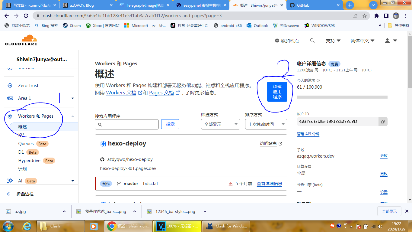Click the 创建应用程序 button
The image size is (412, 232).
pyautogui.click(x=277, y=92)
